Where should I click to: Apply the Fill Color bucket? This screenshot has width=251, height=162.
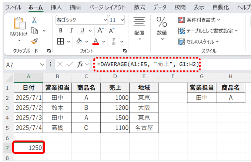click(x=79, y=42)
